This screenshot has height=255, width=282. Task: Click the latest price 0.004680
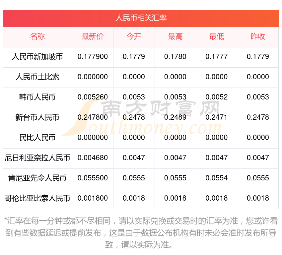(93, 158)
